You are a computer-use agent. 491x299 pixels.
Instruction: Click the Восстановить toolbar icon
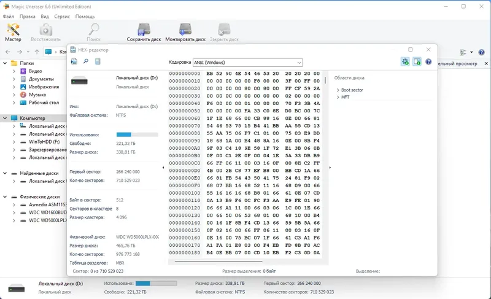click(x=45, y=33)
